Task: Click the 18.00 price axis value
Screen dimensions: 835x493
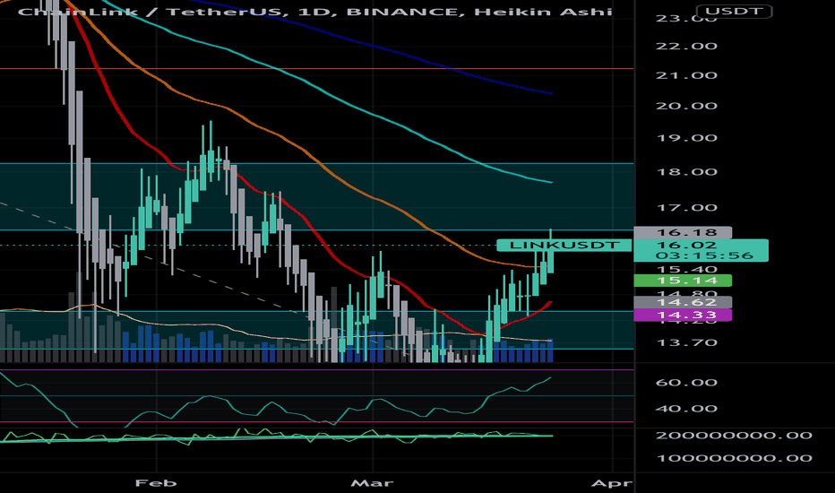Action: tap(686, 171)
